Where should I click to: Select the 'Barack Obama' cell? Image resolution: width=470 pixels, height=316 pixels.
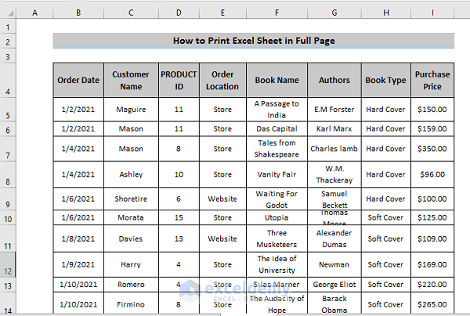pyautogui.click(x=334, y=304)
